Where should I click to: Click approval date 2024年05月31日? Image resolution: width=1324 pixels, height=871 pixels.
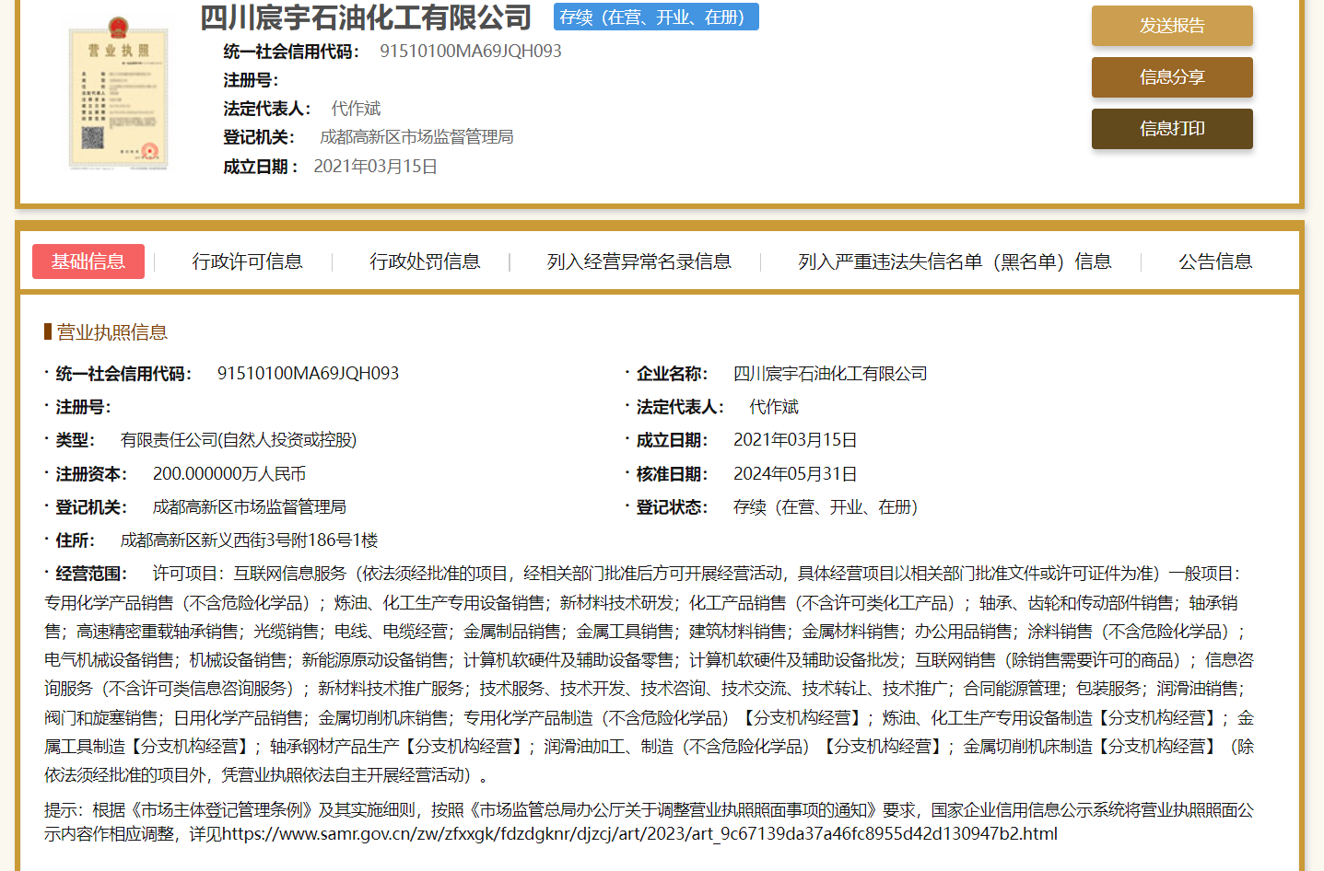(795, 473)
